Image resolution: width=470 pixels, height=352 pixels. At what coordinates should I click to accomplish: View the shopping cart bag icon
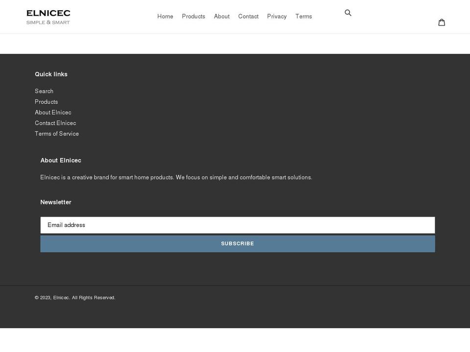[442, 22]
